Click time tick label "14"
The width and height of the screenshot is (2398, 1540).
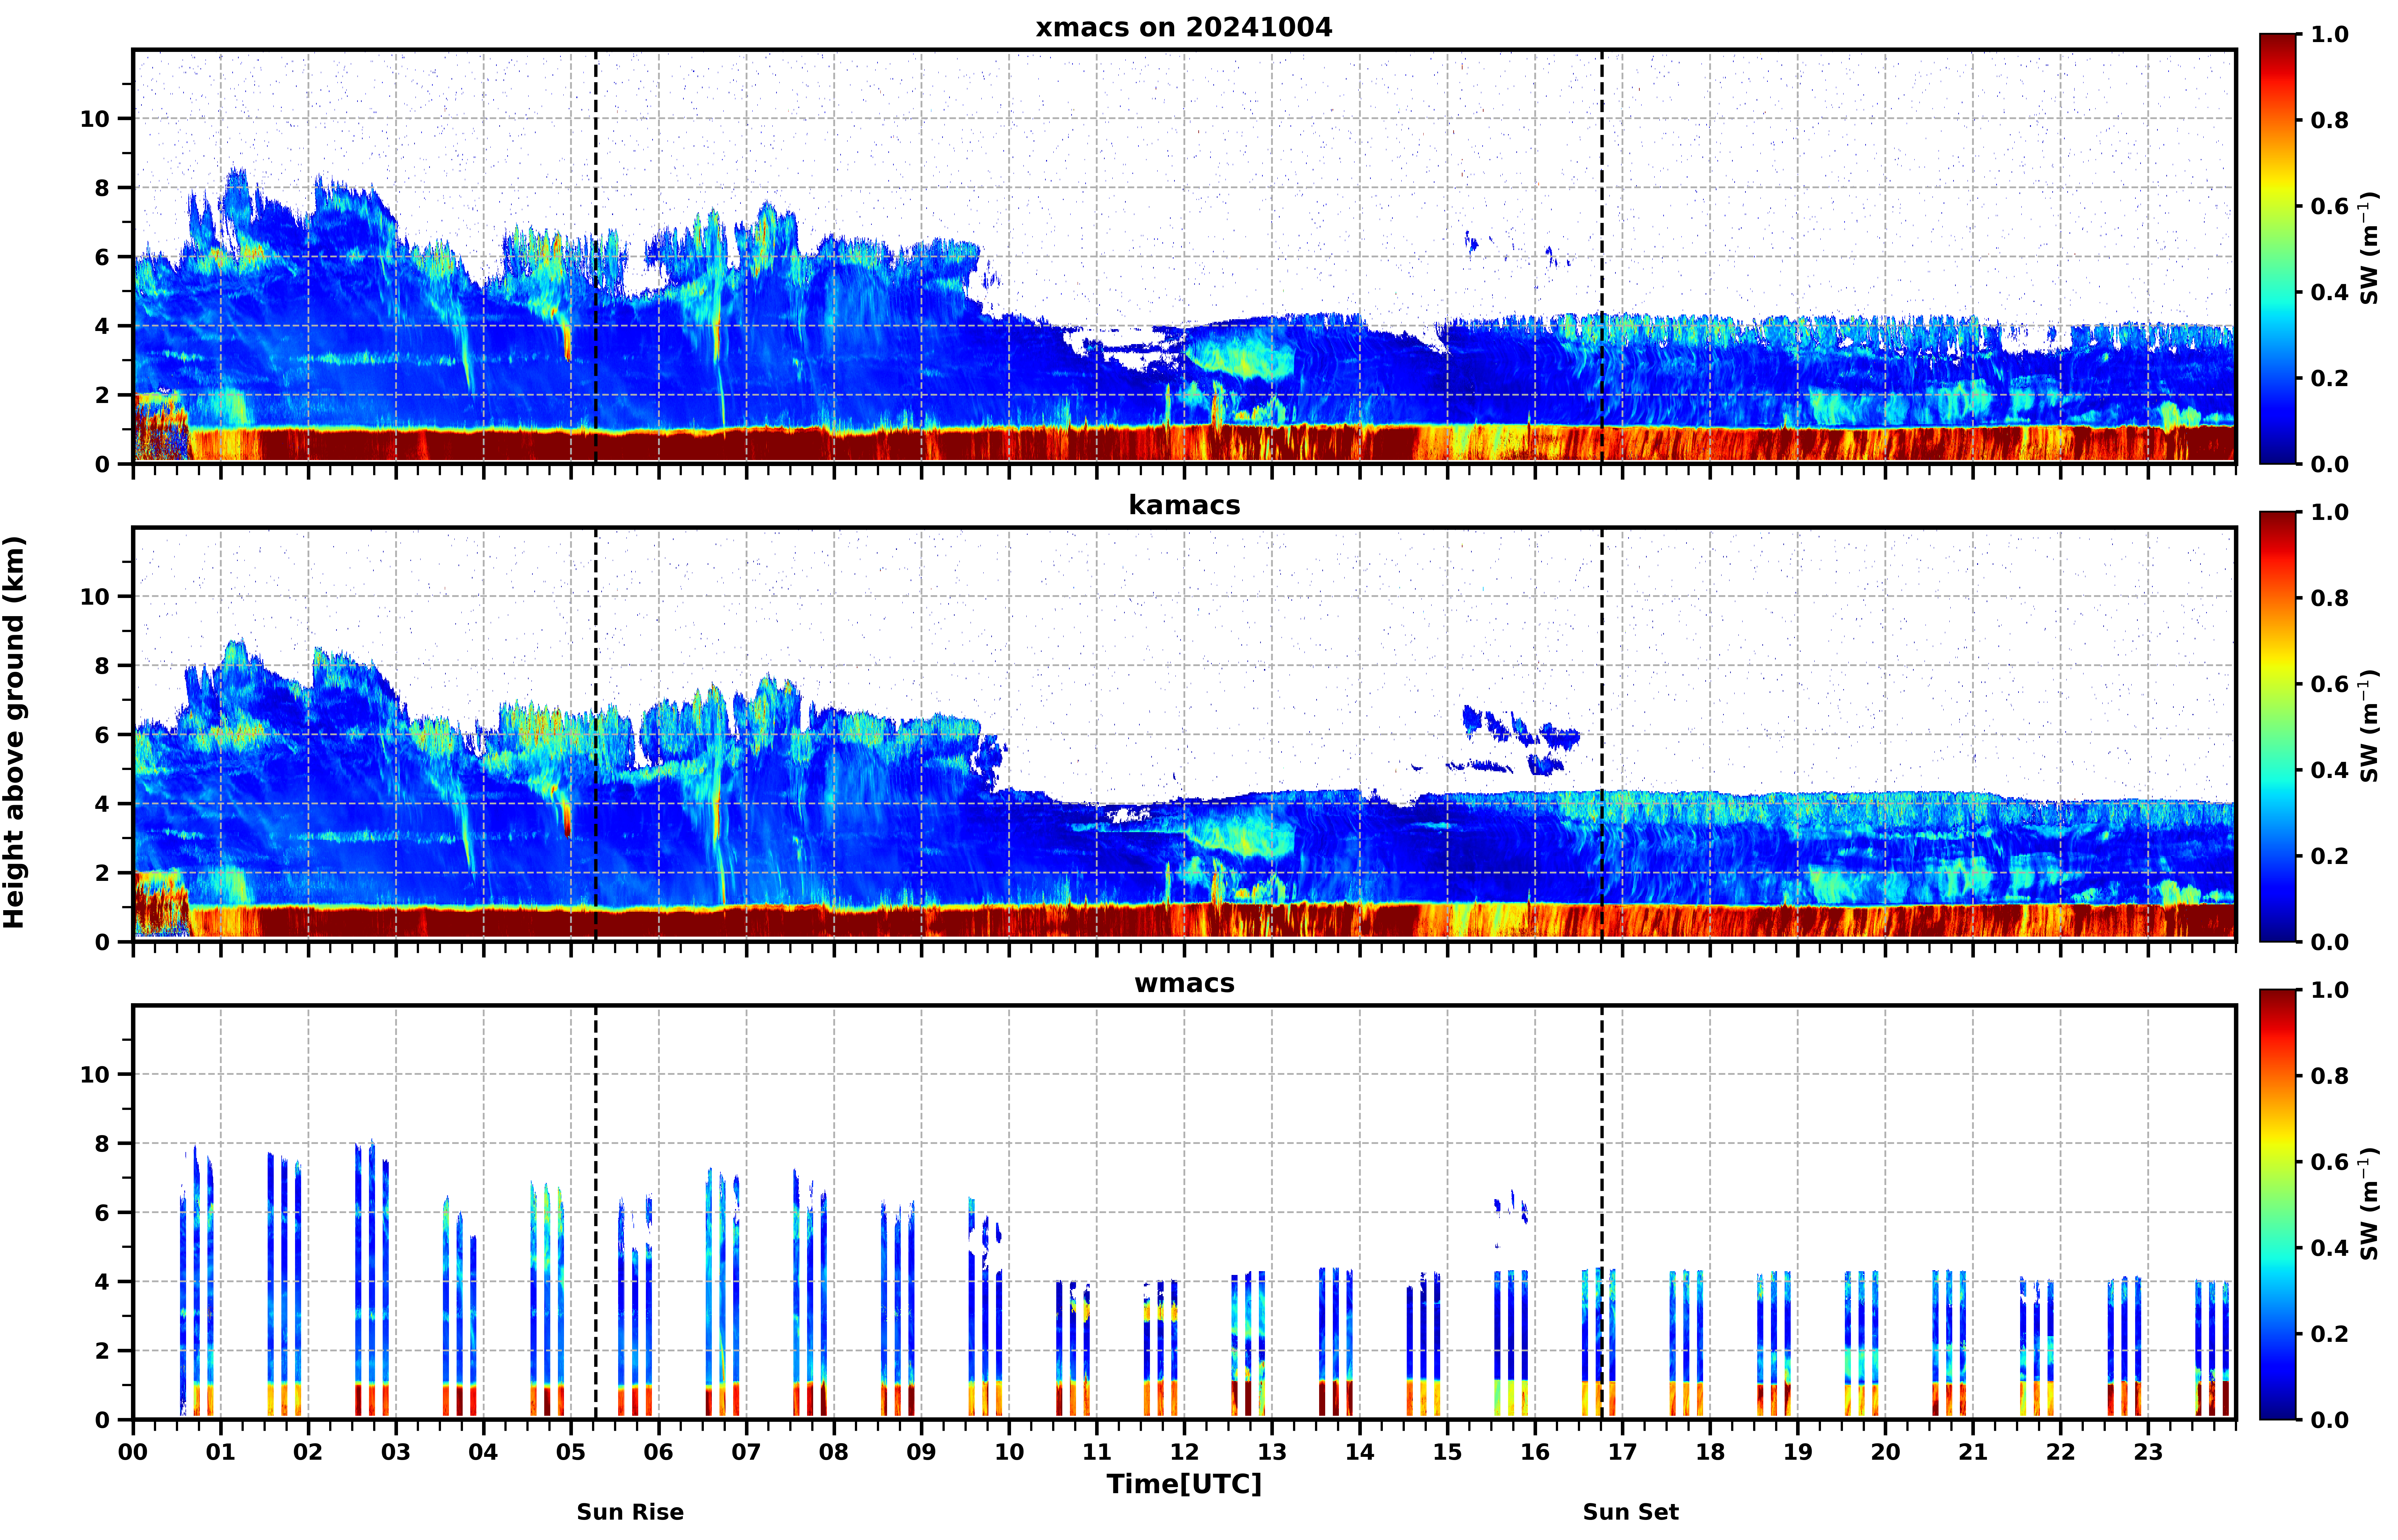[x=1360, y=1452]
